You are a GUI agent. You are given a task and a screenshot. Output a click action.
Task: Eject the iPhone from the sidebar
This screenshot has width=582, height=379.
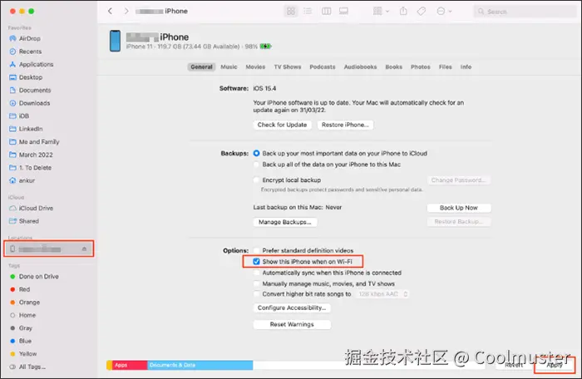[84, 249]
